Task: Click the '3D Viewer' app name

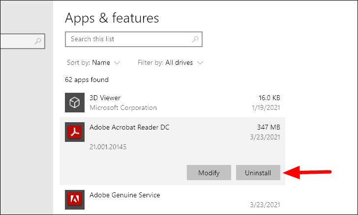Action: click(x=105, y=98)
